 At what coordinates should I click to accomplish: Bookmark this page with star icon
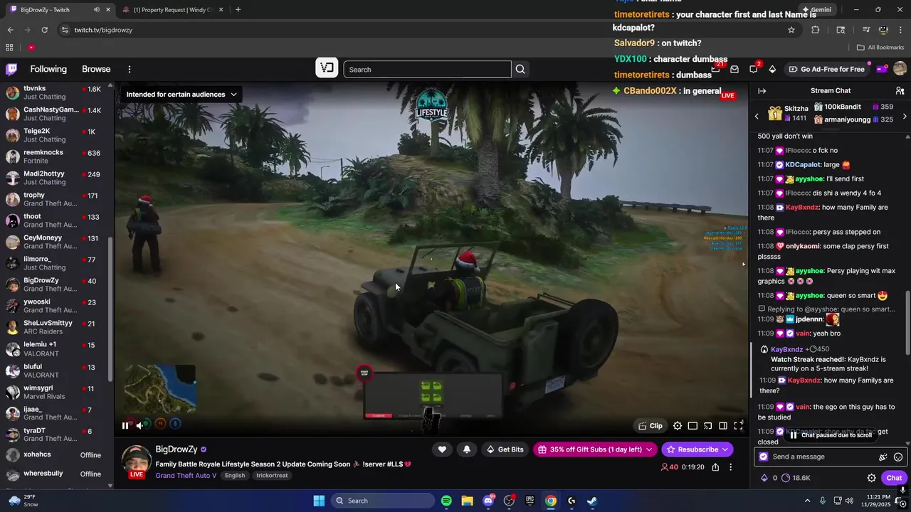(x=791, y=30)
